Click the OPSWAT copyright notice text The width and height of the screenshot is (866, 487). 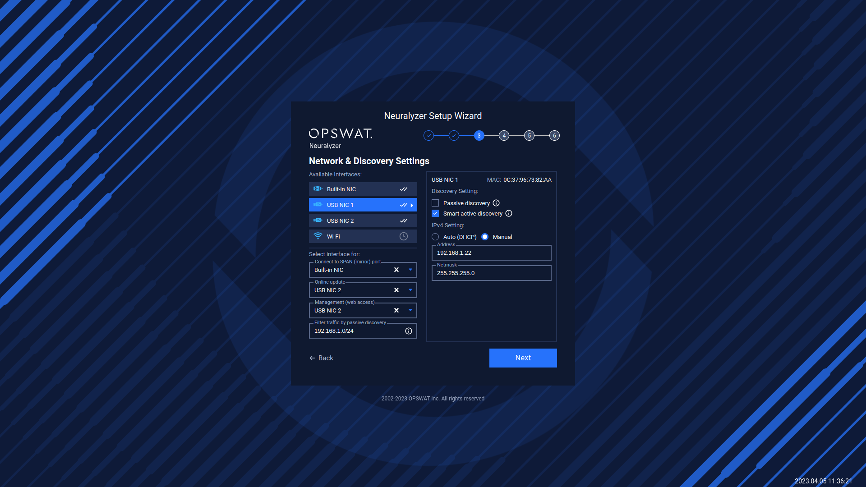(433, 399)
